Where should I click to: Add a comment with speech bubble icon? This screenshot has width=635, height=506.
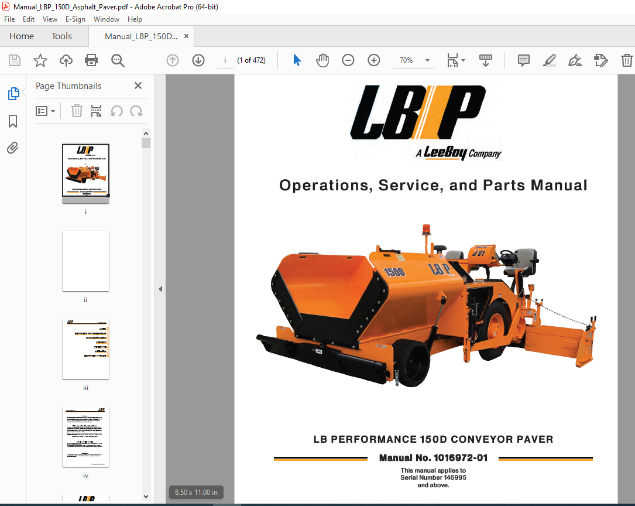[x=524, y=60]
